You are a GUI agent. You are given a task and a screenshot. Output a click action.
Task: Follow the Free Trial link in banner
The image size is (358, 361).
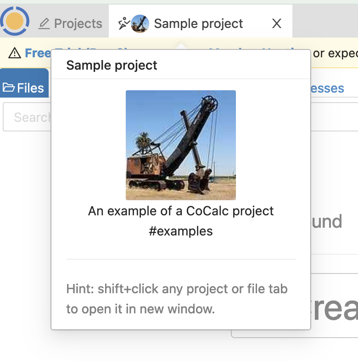[x=38, y=53]
